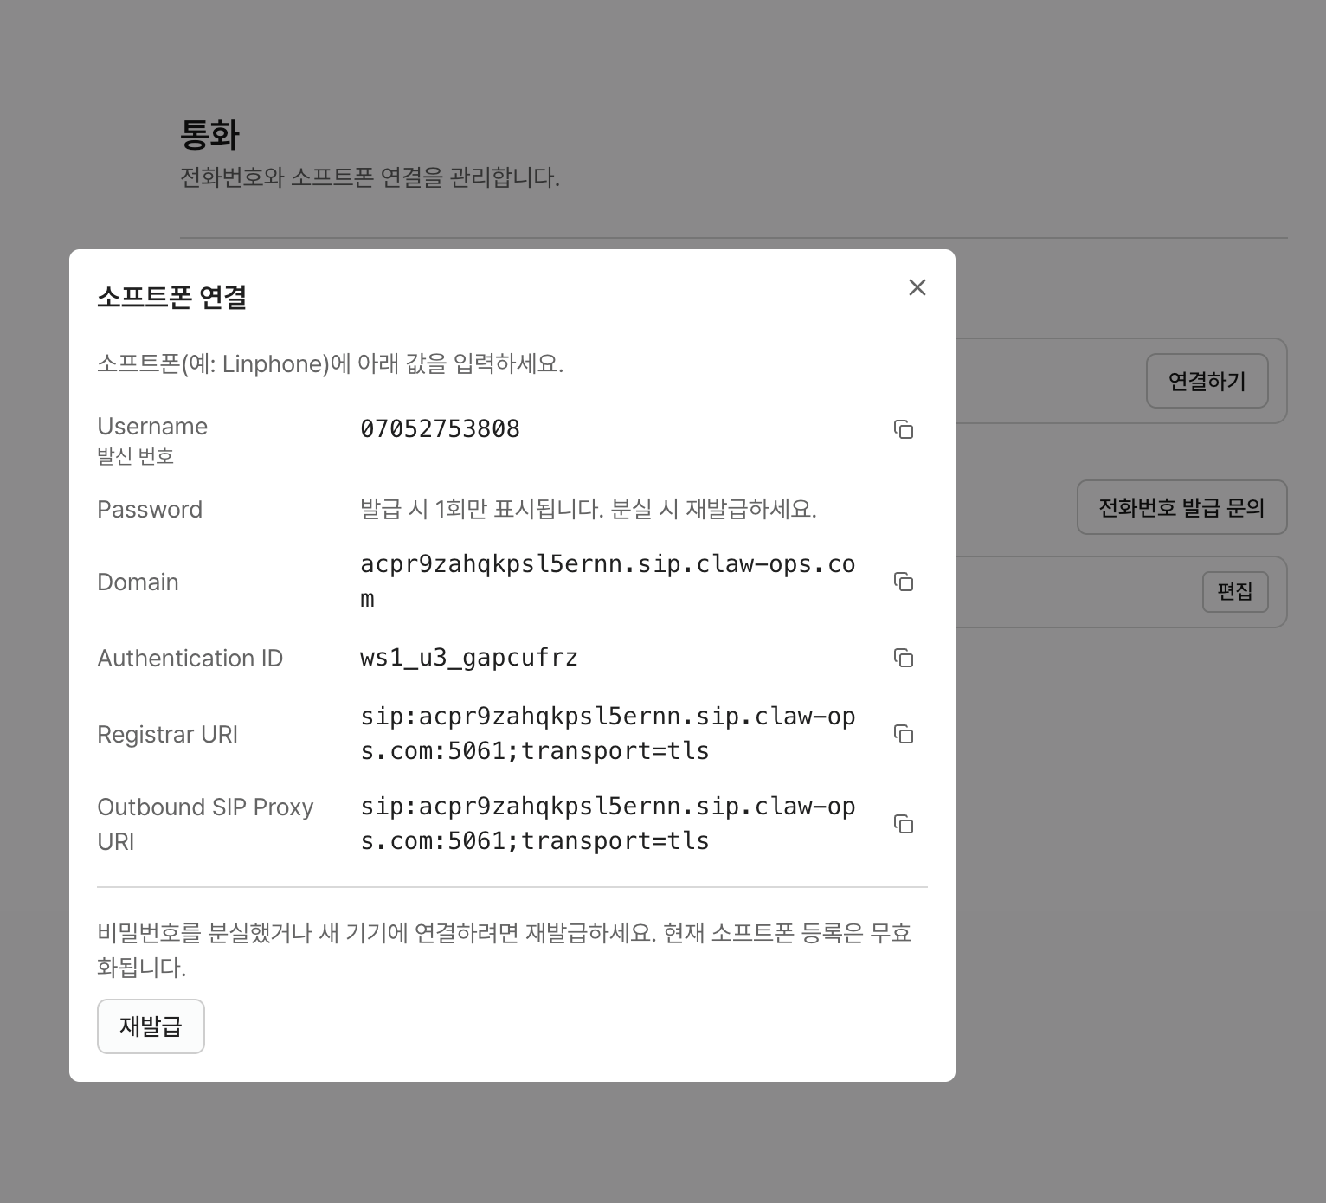Click the Registrar URI value text
The image size is (1326, 1203).
tap(608, 734)
